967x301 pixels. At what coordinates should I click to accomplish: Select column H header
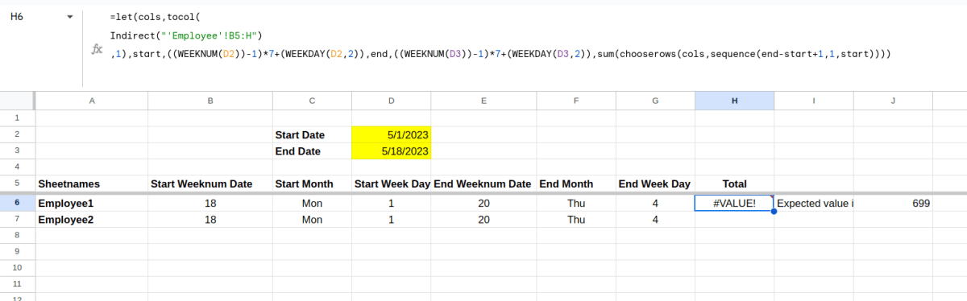(734, 101)
